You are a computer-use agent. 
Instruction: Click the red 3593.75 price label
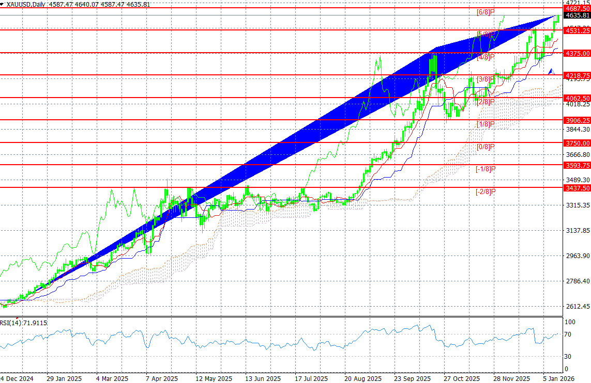[577, 165]
